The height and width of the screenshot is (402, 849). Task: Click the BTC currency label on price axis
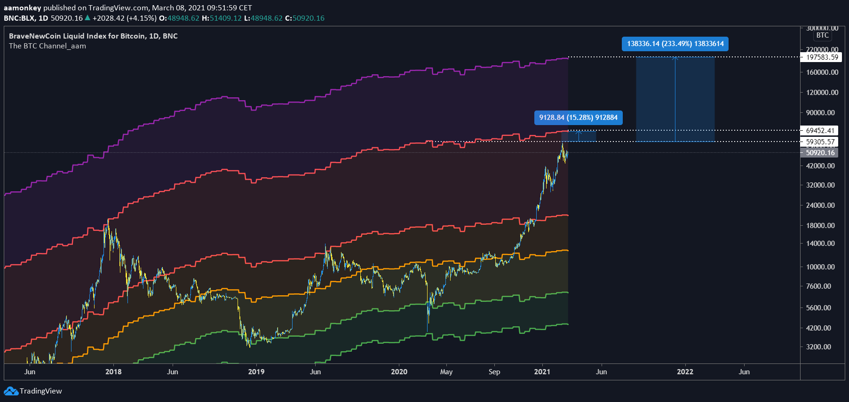tap(823, 35)
